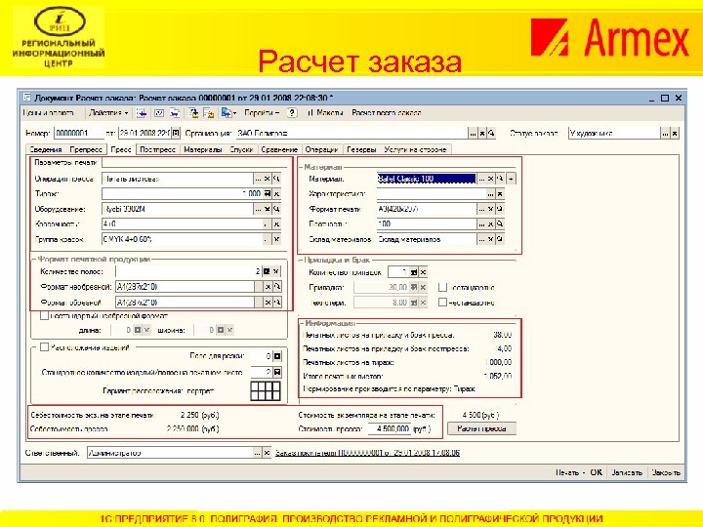This screenshot has height=527, width=703.
Task: Click the Стоимость пресса value field
Action: [x=389, y=428]
